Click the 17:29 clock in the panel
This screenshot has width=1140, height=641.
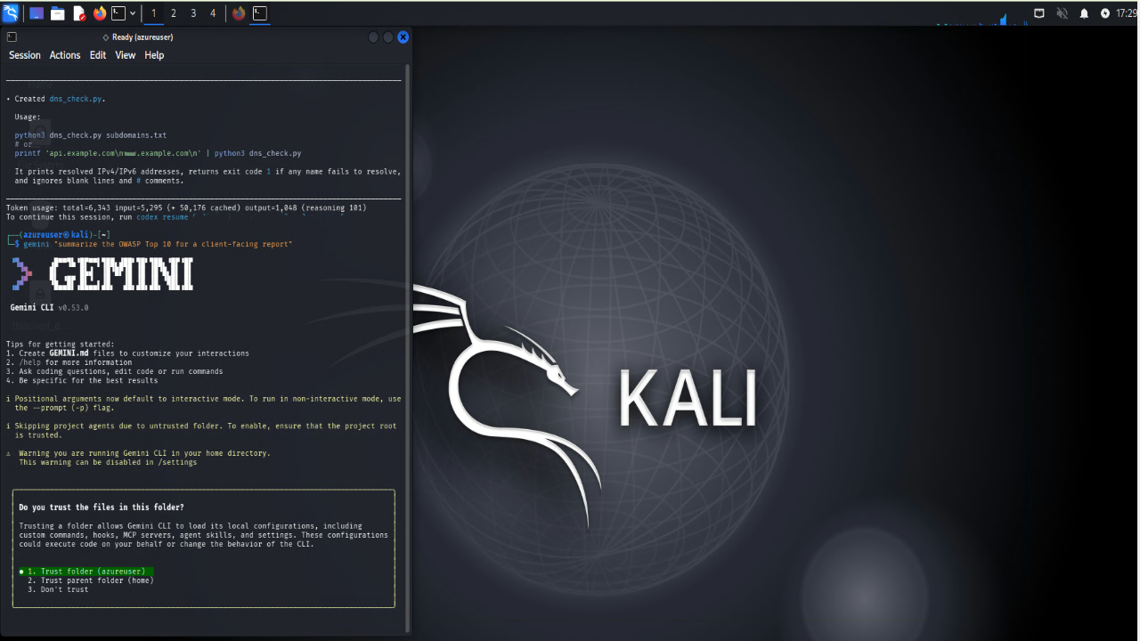tap(1126, 13)
